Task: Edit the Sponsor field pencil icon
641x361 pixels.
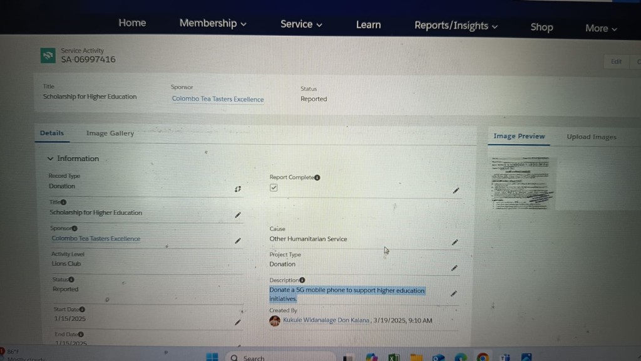Action: 238,241
